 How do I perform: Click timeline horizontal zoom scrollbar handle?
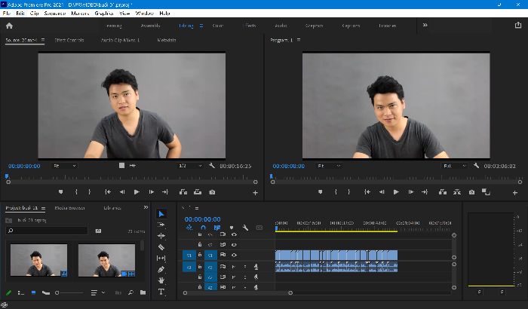click(x=290, y=293)
